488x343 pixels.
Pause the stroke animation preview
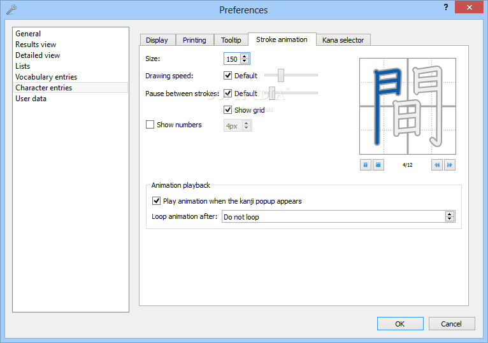366,165
